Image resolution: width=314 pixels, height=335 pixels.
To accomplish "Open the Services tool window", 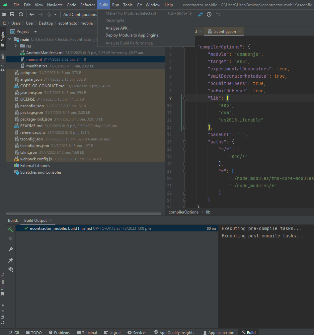I will [137, 332].
